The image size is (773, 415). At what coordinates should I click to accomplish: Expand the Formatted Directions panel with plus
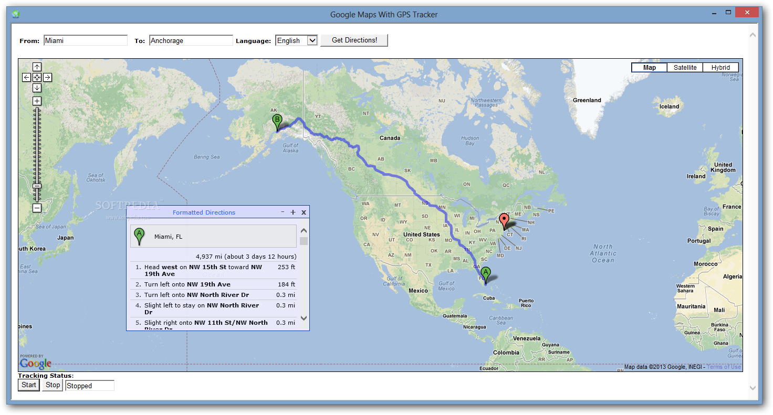tap(293, 212)
